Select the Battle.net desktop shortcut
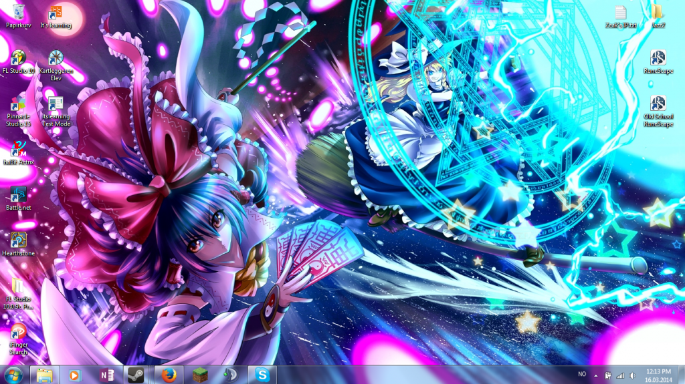The height and width of the screenshot is (384, 685). (19, 195)
